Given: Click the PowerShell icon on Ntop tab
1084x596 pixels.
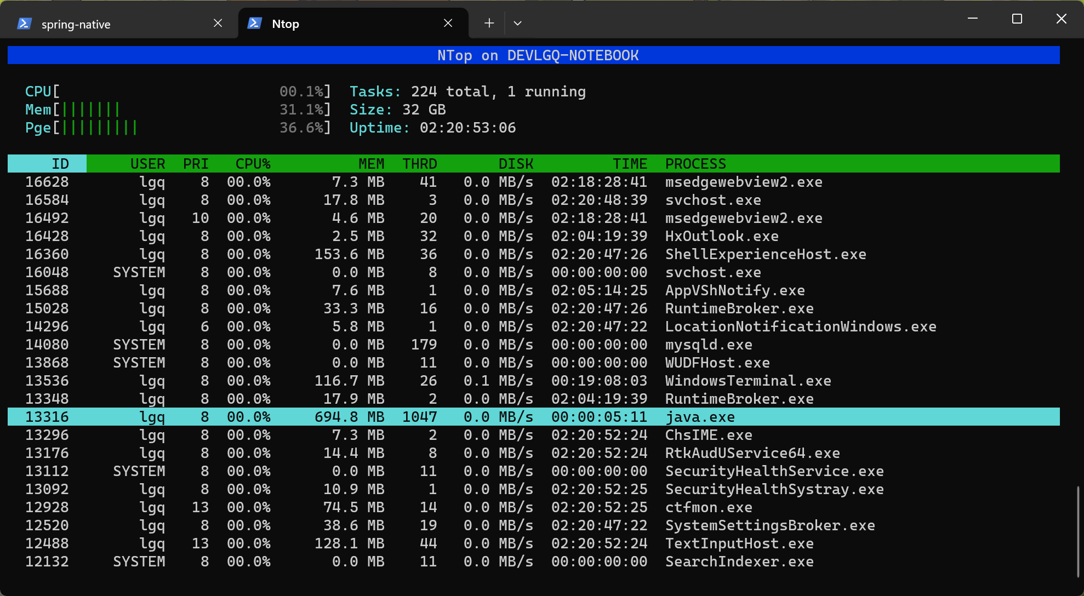Looking at the screenshot, I should pos(254,23).
